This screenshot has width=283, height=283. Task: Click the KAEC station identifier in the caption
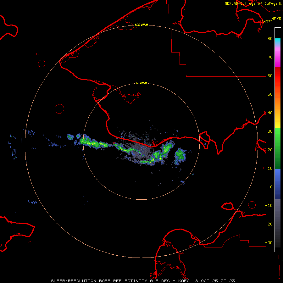pyautogui.click(x=184, y=281)
